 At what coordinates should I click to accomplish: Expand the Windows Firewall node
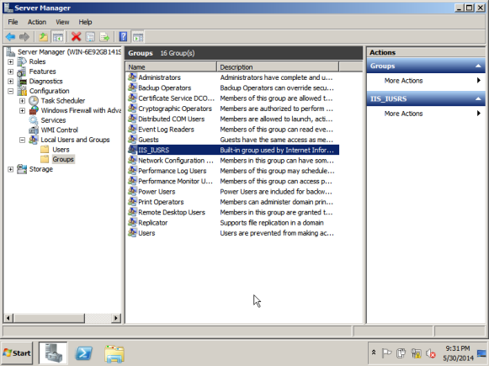[x=22, y=110]
